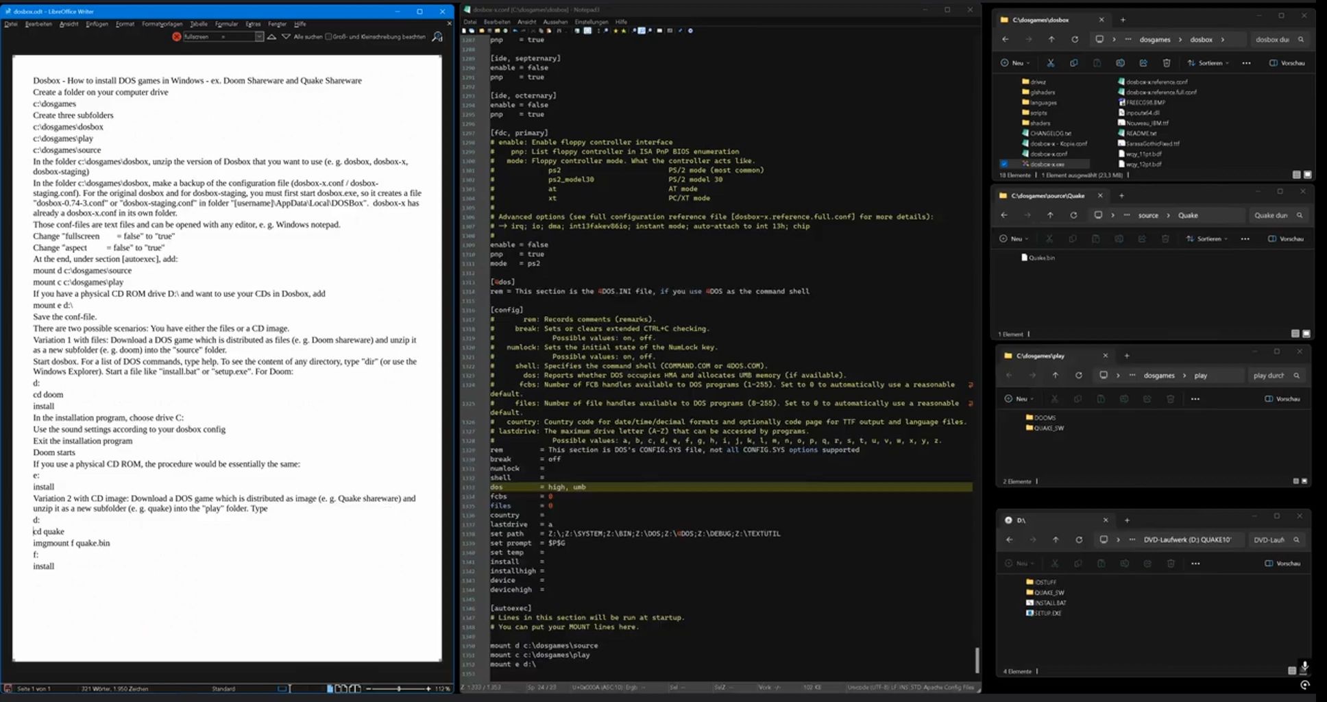The height and width of the screenshot is (702, 1327).
Task: Click Writer find text input field
Action: coord(218,36)
